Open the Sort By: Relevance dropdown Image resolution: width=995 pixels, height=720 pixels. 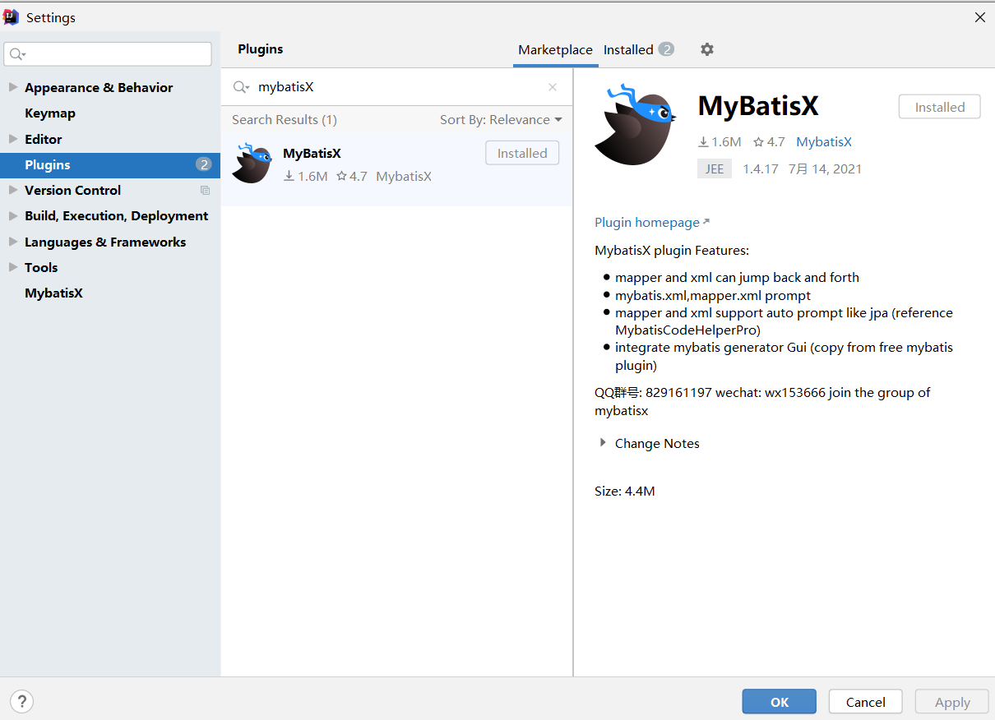[x=501, y=120]
